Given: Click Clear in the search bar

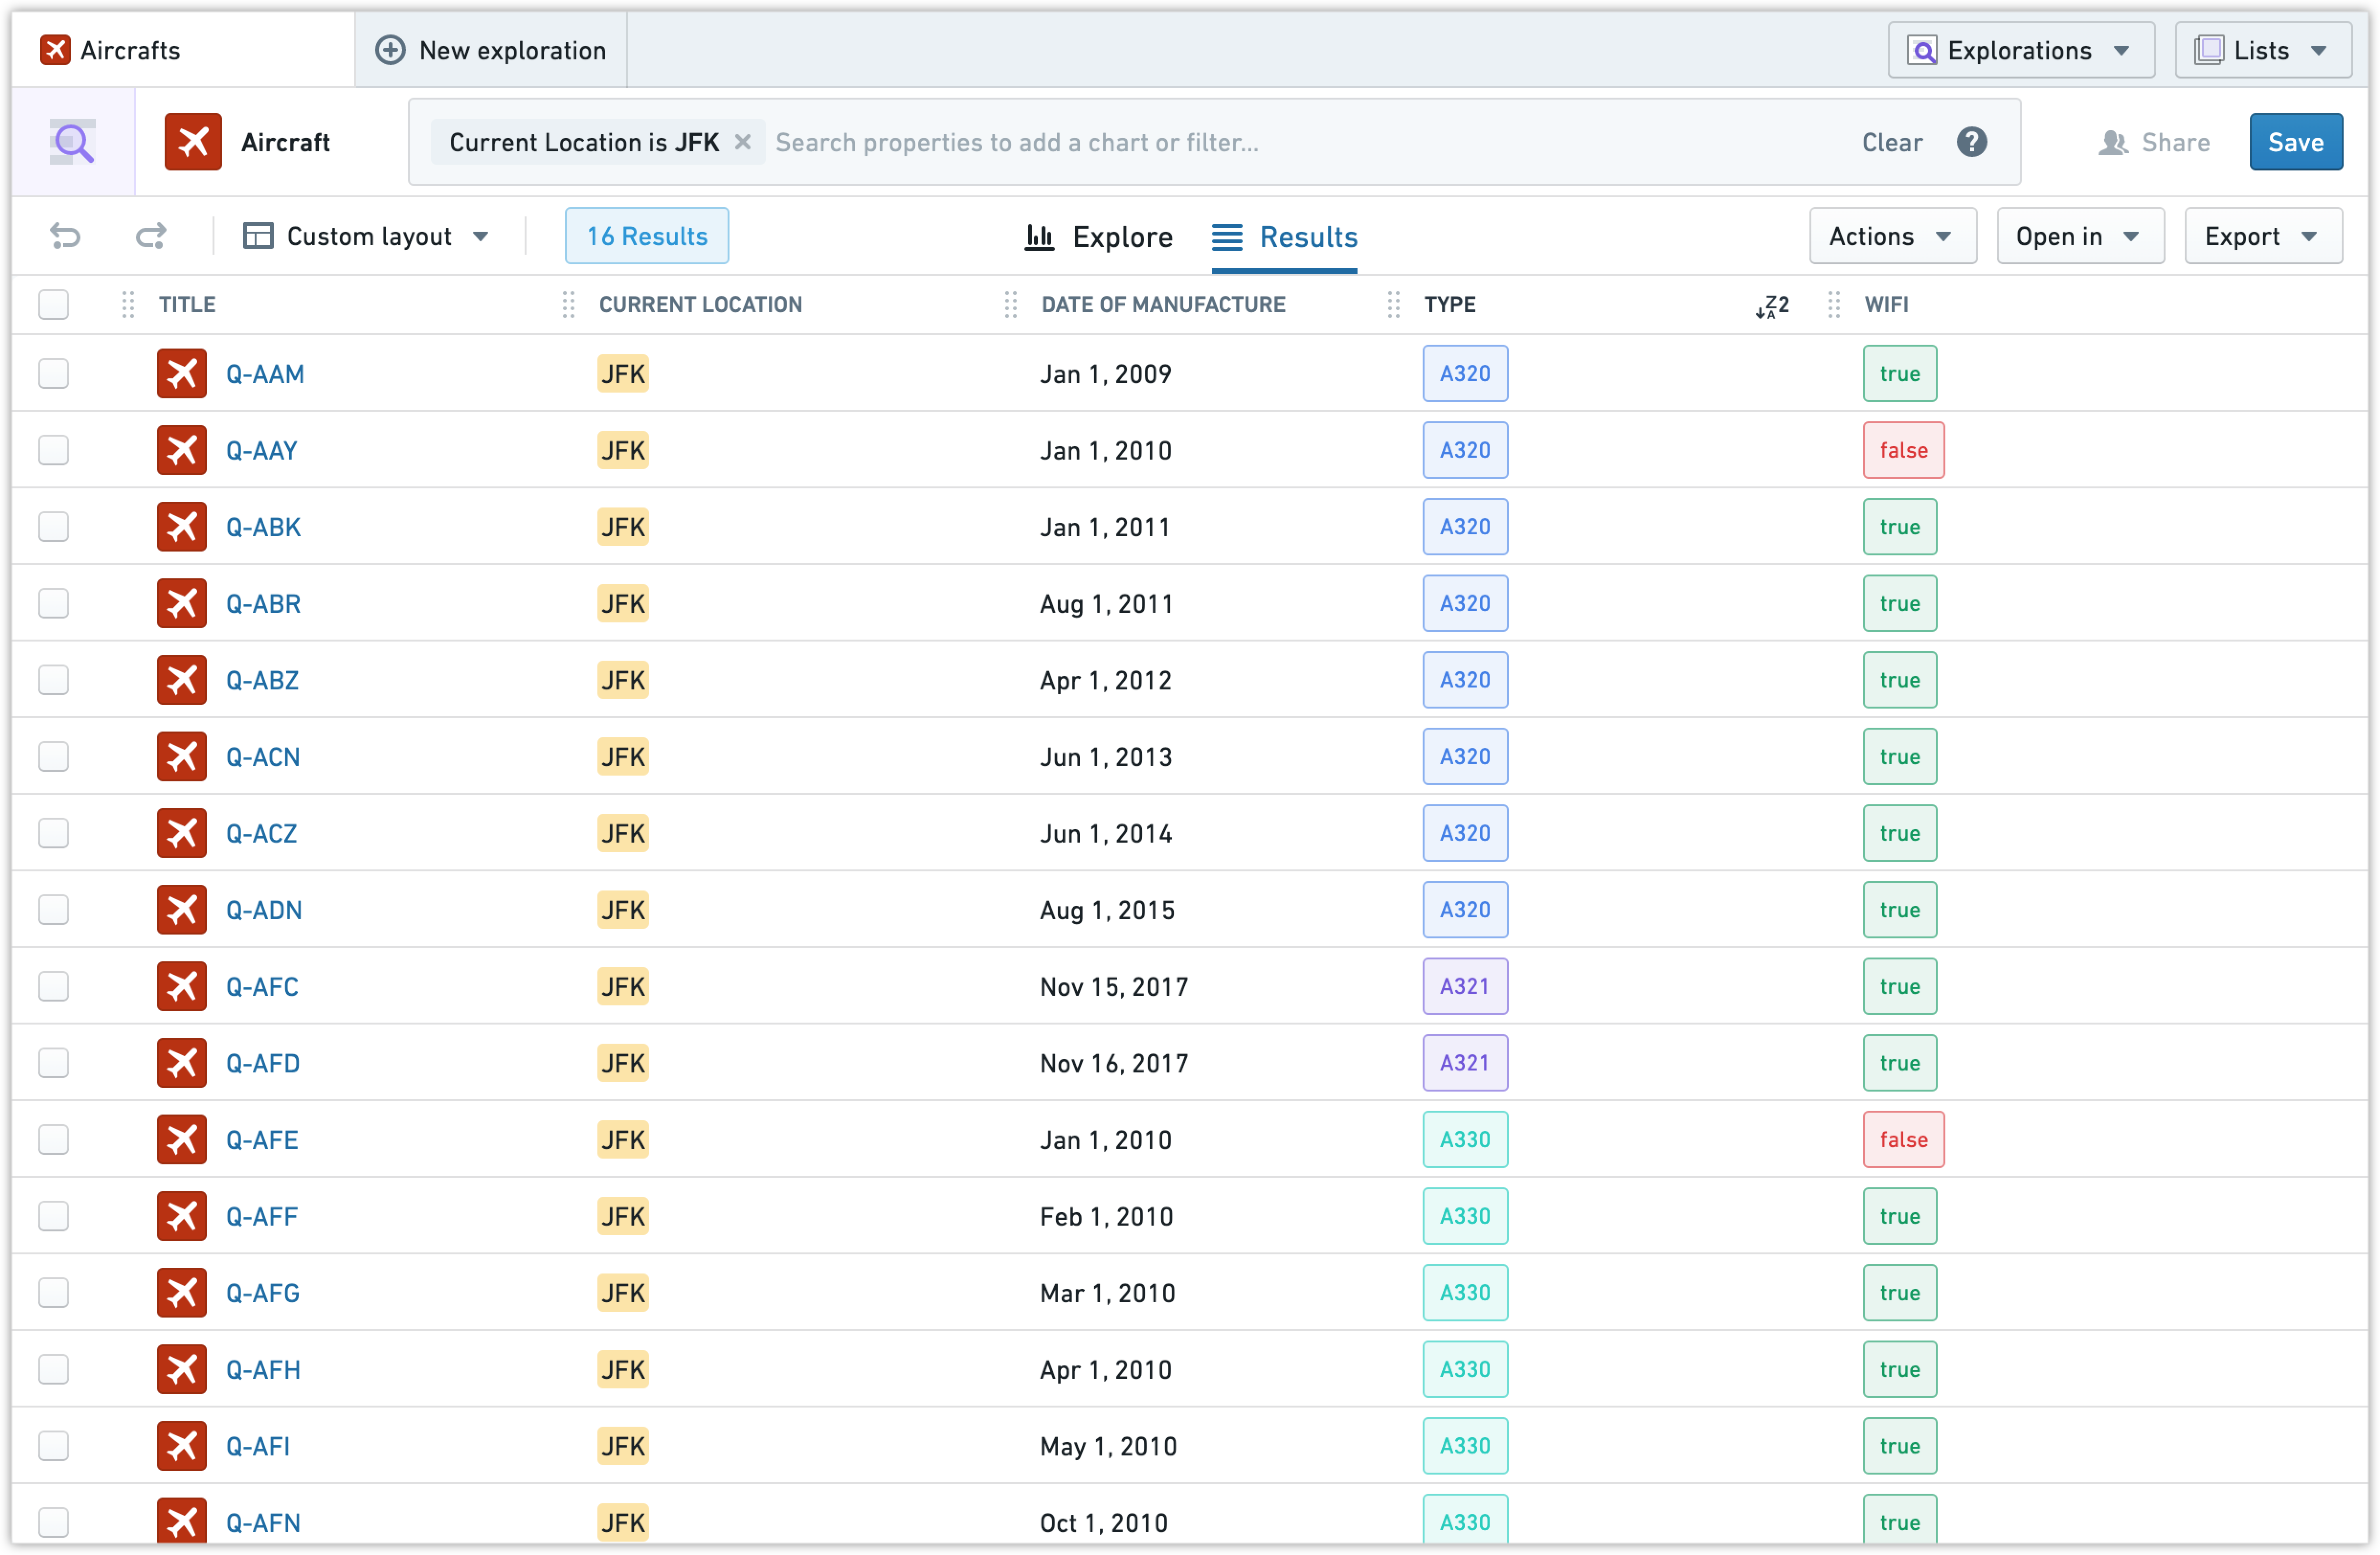Looking at the screenshot, I should [x=1892, y=142].
